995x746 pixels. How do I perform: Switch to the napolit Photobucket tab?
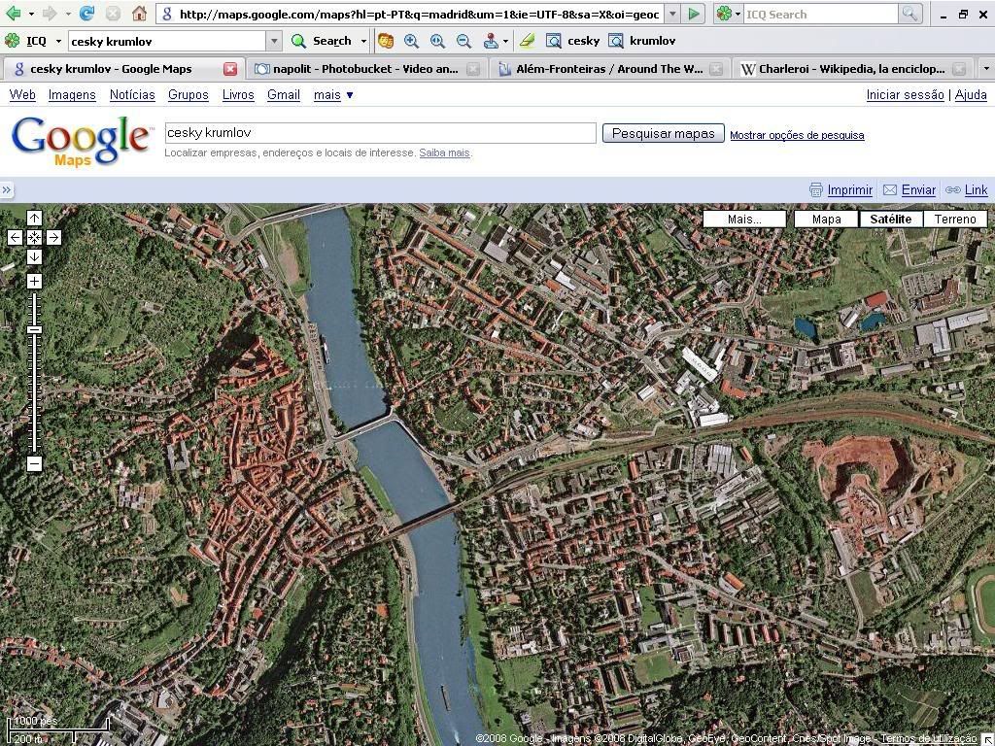355,69
